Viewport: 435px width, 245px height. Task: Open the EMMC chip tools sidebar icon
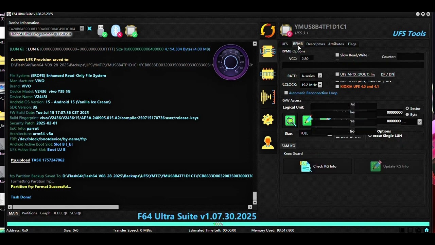click(x=268, y=74)
